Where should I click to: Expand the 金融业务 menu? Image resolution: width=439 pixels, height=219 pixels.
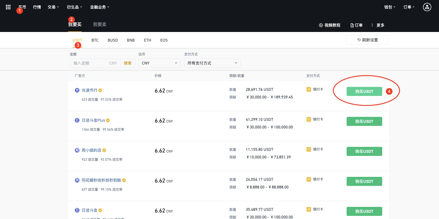(x=100, y=7)
